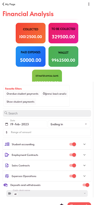Click the Range of amount field
This screenshot has height=205, width=94.
click(x=47, y=132)
